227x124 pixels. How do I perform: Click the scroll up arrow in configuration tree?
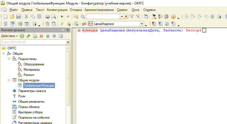click(x=68, y=48)
